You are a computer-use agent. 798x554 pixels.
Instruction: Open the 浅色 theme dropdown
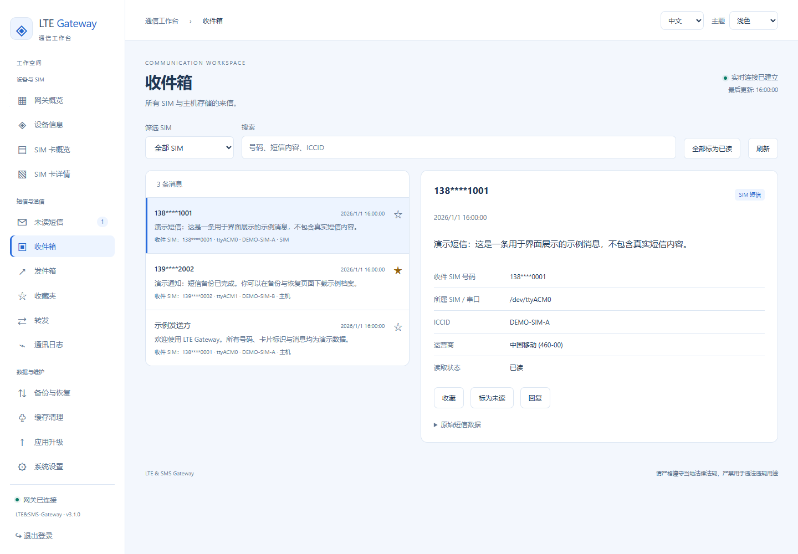(x=754, y=20)
